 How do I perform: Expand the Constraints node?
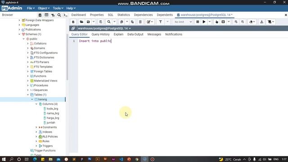pos(36,127)
